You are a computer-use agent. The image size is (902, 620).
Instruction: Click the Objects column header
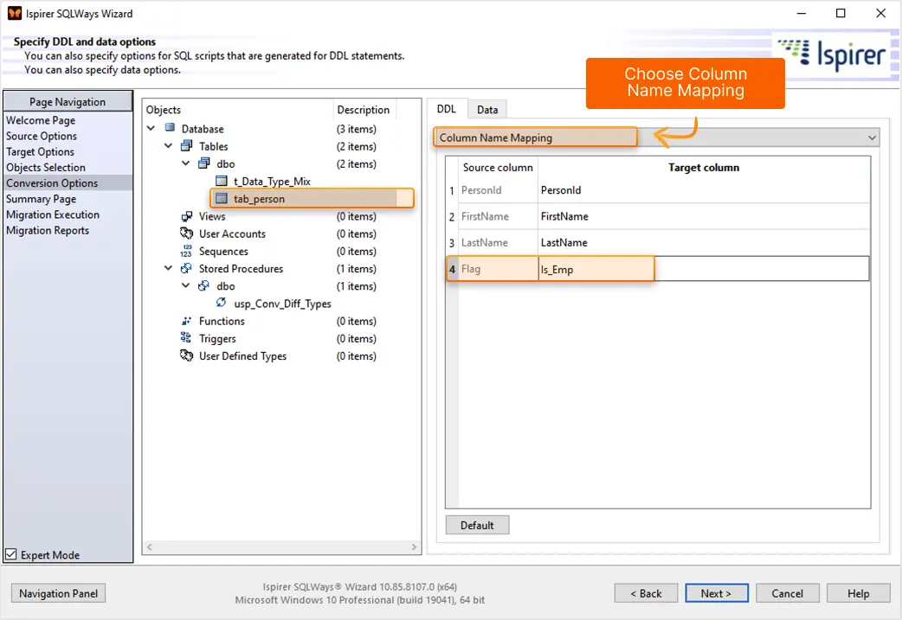[x=237, y=109]
